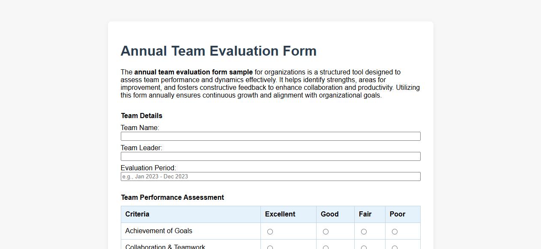Screen dimensions: 541x249
Task: Select Poor for Achievement of Goals
Action: pyautogui.click(x=394, y=231)
